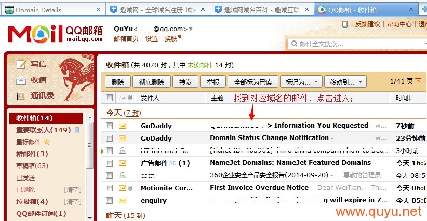Screen dimensions: 427x221
Task: Click the new tab plus button
Action: 424,10
